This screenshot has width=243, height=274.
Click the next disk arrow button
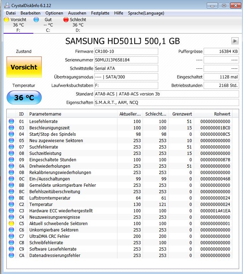(x=235, y=41)
